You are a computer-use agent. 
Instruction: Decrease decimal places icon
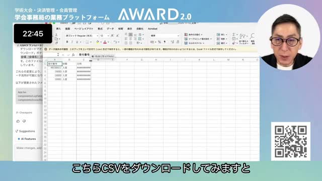178,42
